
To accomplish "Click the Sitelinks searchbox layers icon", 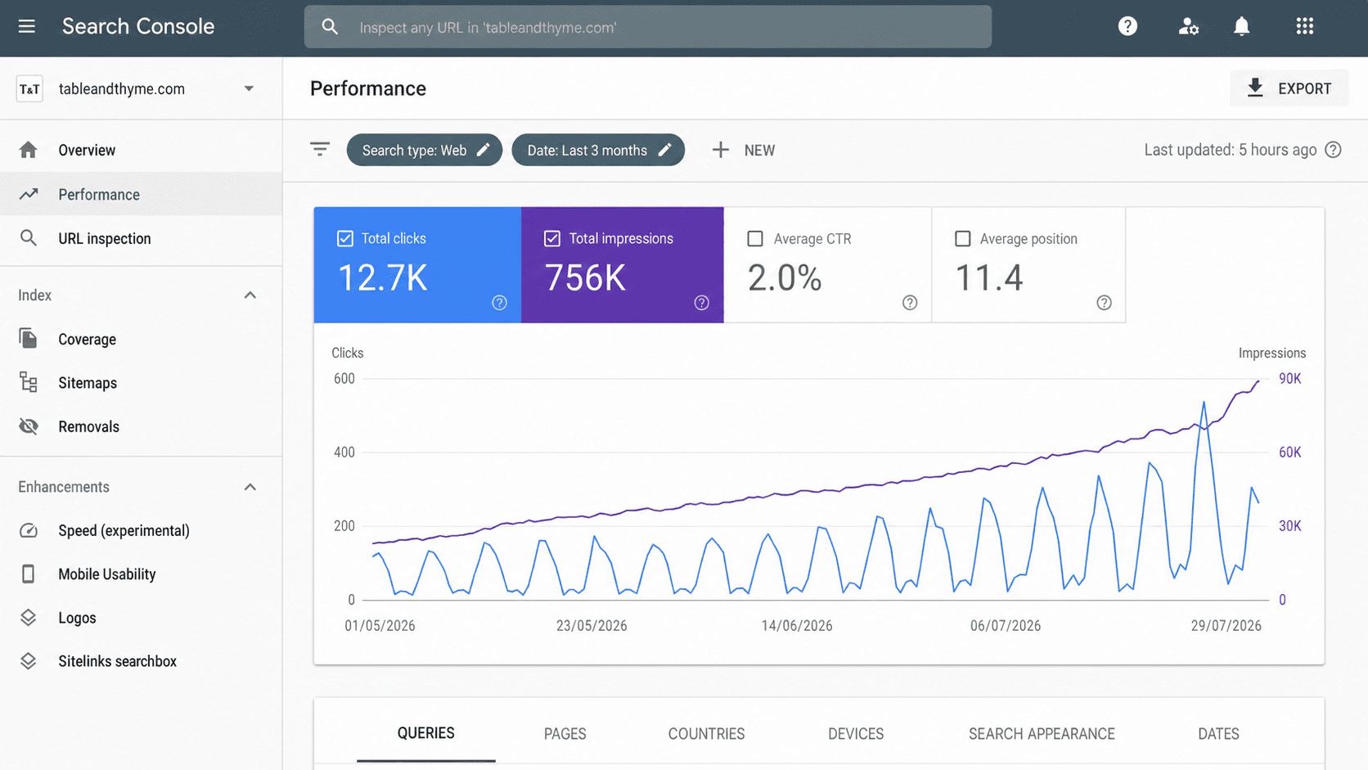I will click(x=29, y=661).
